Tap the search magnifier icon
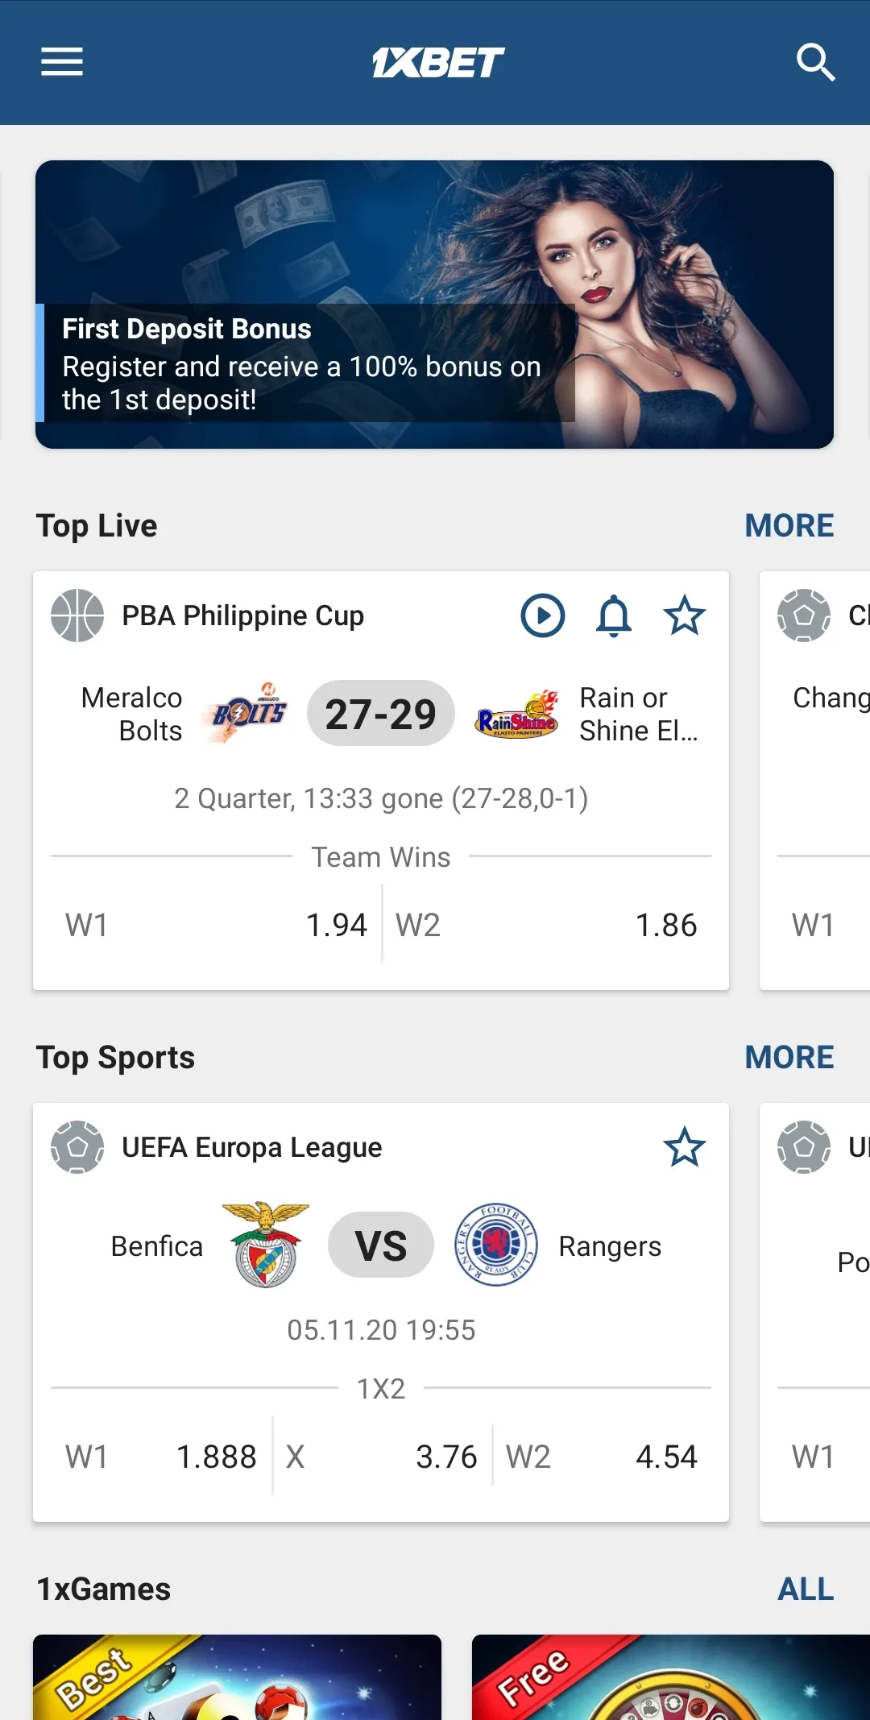 click(815, 62)
